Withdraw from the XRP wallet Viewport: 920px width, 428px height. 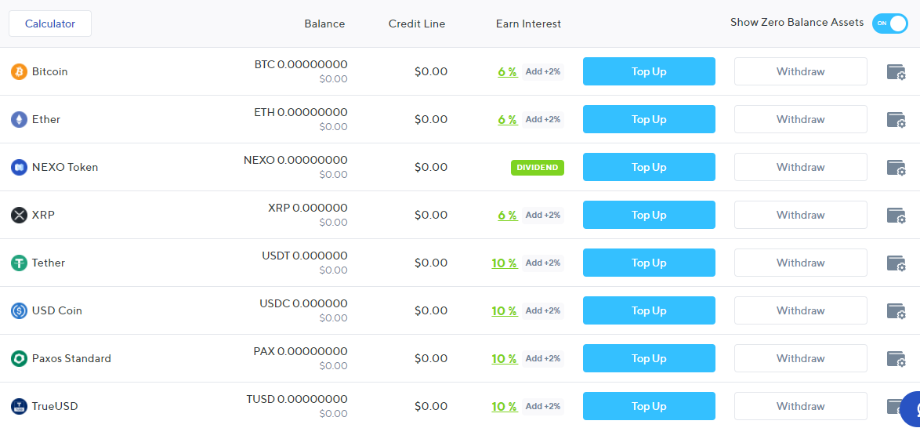(800, 215)
